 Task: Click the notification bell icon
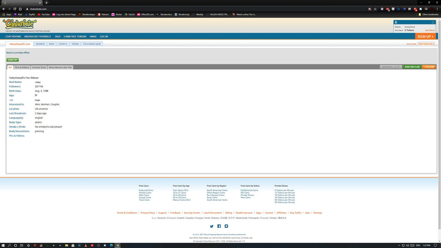point(433,22)
